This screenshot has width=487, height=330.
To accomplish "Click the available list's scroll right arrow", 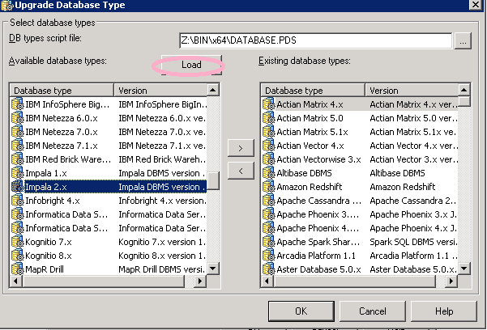I will tap(200, 281).
